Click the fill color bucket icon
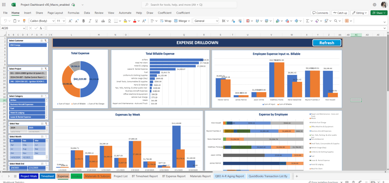The image size is (389, 183). click(x=125, y=21)
